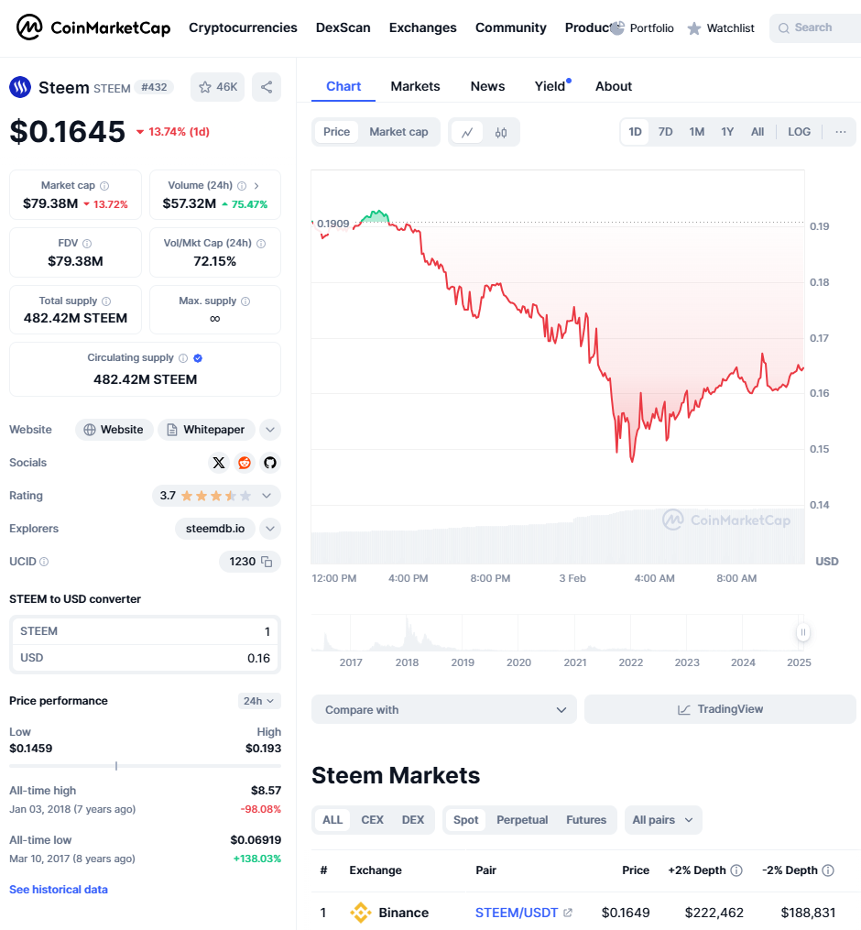
Task: Toggle chart to Market cap view
Action: coord(398,132)
